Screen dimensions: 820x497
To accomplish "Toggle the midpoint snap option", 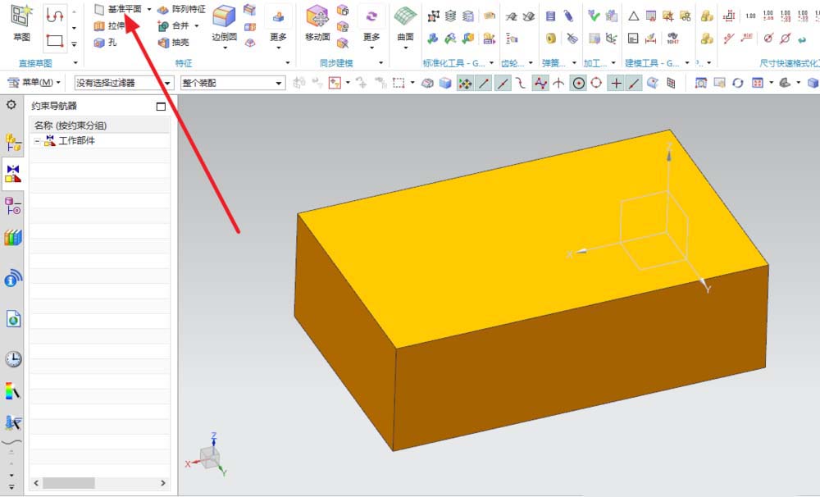I will pyautogui.click(x=502, y=83).
